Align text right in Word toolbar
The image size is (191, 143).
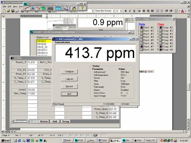pos(148,11)
